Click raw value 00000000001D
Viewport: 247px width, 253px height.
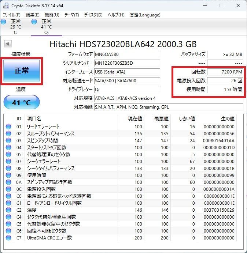coord(219,148)
